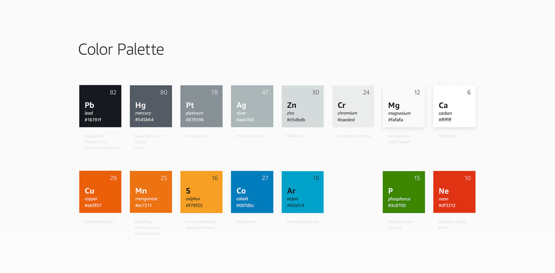Click the "Primary chrome" label under silver
This screenshot has height=273, width=555.
point(250,136)
